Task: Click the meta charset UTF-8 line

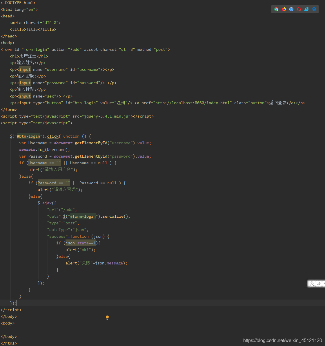Action: pos(35,23)
